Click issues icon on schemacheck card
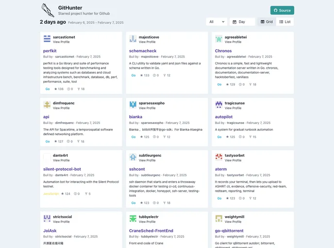 (154, 75)
